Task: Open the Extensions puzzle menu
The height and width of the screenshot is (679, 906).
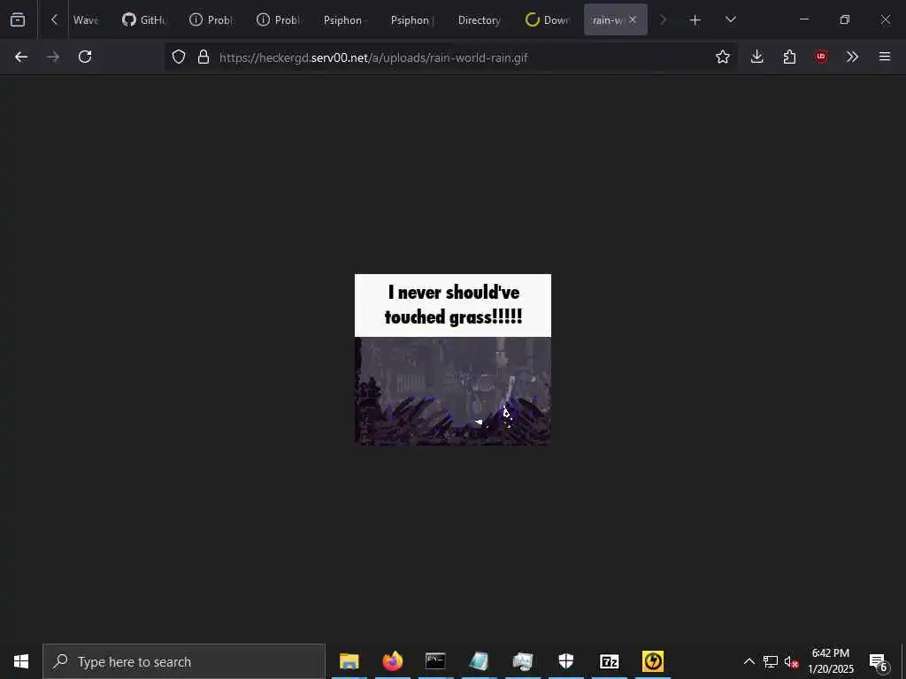Action: [x=789, y=57]
